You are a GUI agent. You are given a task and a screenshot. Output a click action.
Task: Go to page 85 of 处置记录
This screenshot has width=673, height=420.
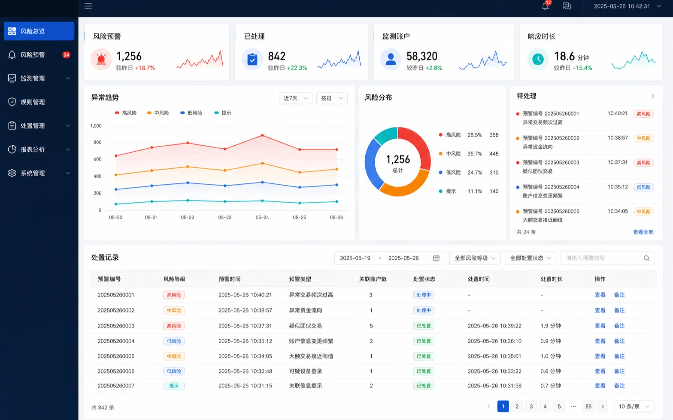pos(588,406)
